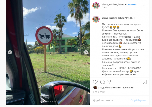Viewport: 152px width, 107px height.
Task: Open alona.rm liker profile
Action: 116,88
